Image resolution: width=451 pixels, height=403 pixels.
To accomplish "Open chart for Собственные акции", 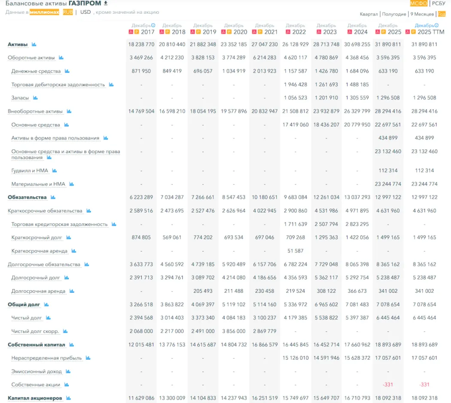I will [x=67, y=385].
